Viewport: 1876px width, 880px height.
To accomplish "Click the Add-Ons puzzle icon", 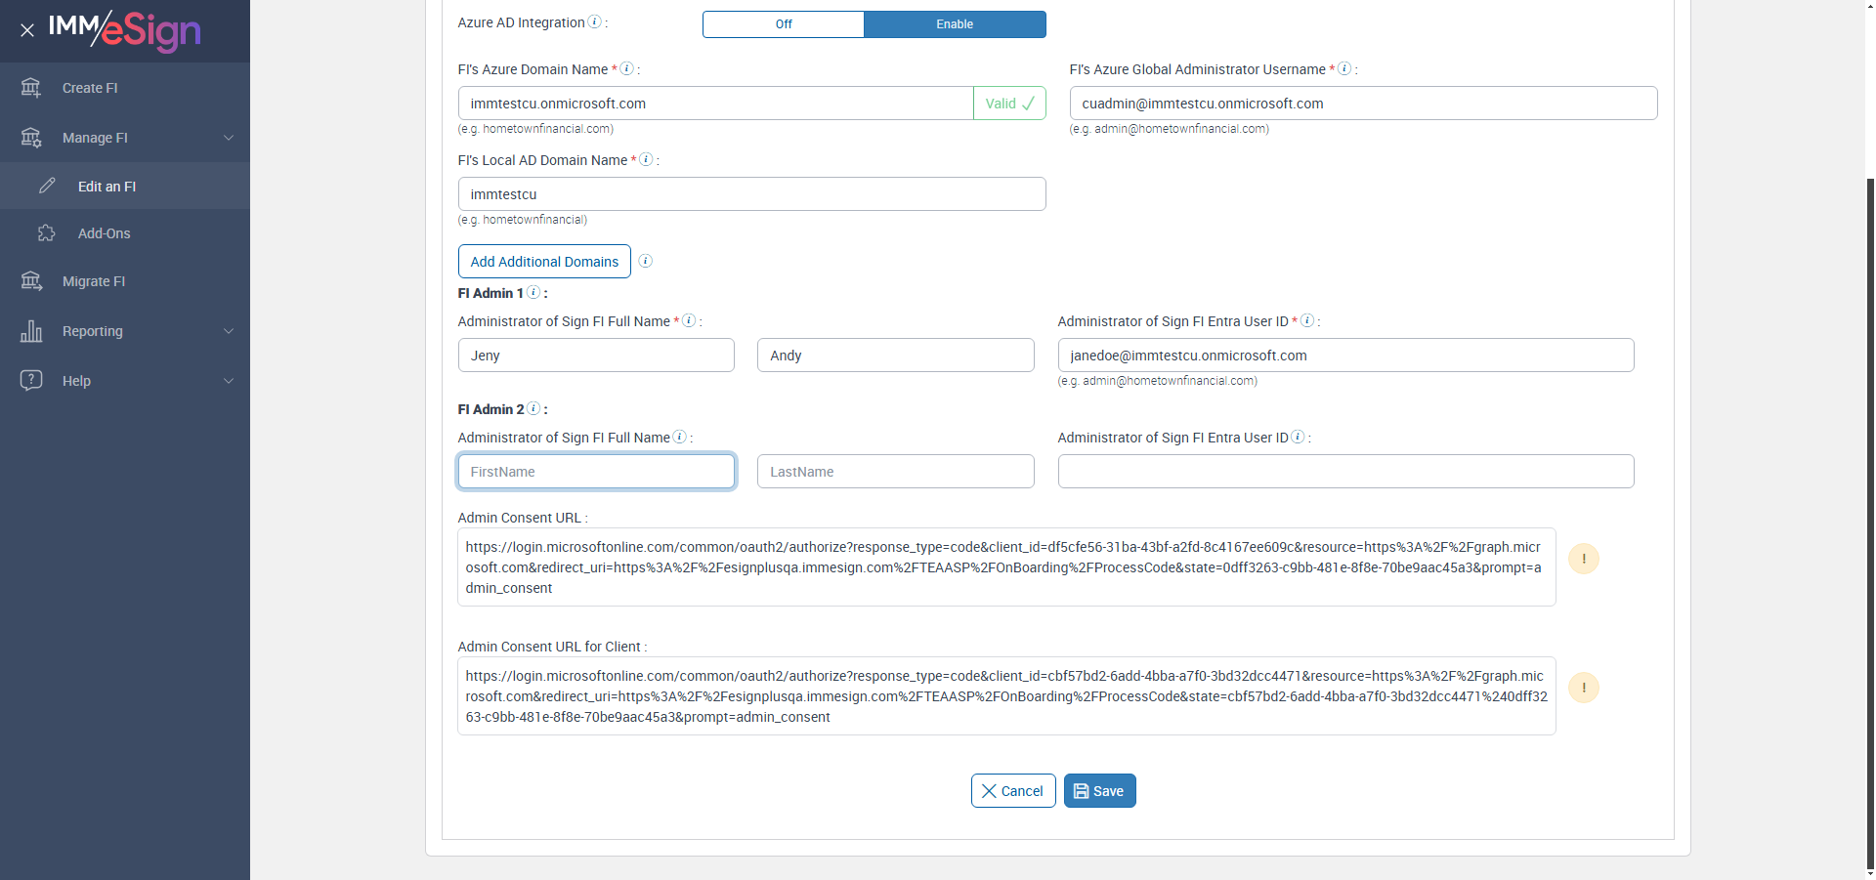I will tap(46, 233).
